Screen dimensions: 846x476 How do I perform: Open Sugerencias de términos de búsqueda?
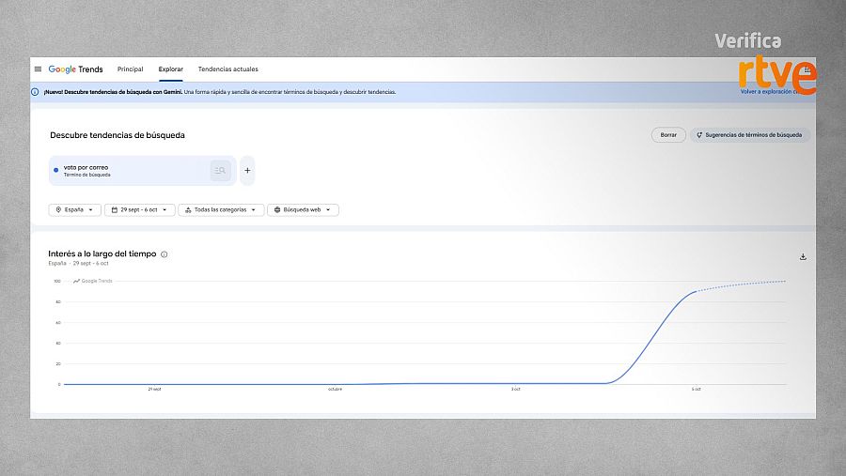point(750,135)
